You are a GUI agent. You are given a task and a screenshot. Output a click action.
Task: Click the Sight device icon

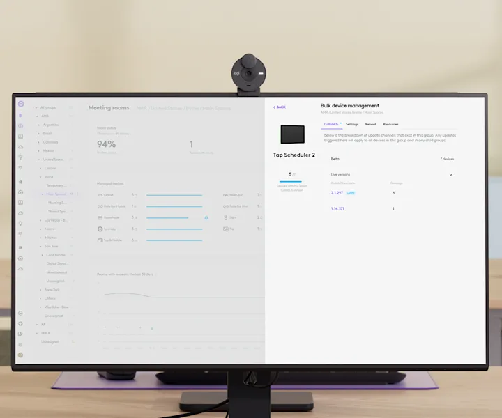[225, 217]
